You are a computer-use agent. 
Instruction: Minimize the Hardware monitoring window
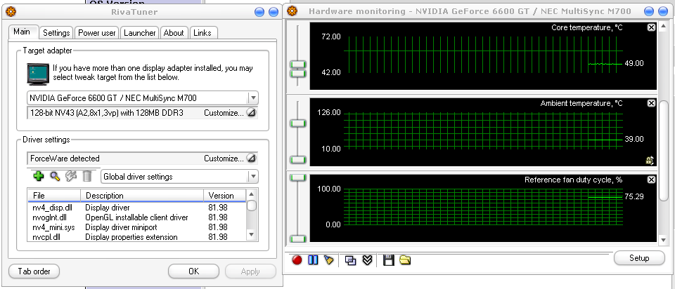click(x=649, y=11)
